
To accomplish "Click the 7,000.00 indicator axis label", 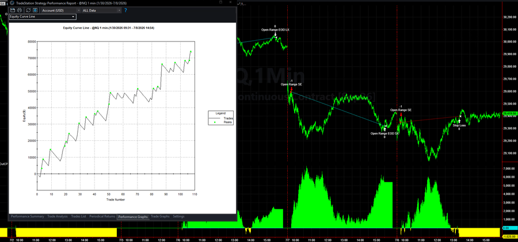I will tap(509, 168).
